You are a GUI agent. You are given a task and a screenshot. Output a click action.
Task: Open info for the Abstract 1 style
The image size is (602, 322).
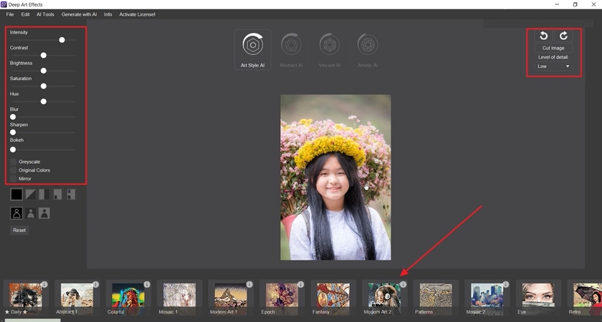click(95, 285)
